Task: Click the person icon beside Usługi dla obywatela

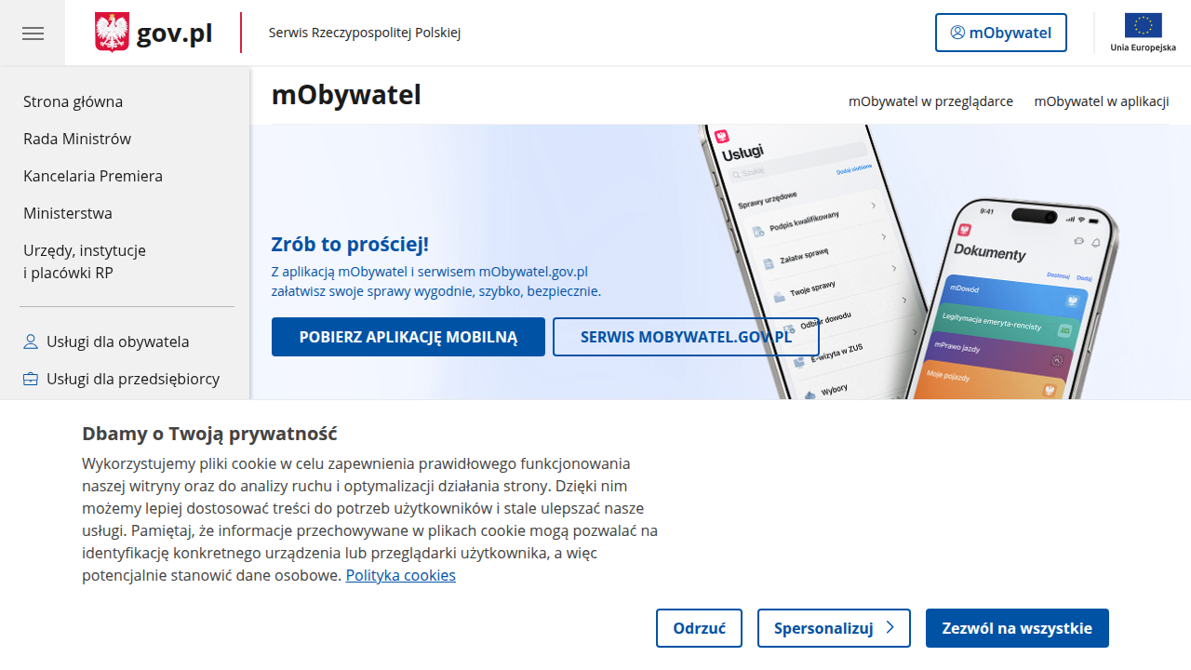Action: (31, 342)
